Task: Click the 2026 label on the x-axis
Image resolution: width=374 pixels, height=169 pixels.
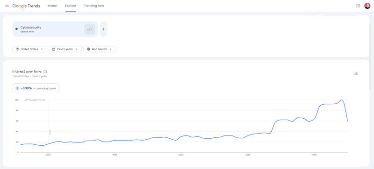Action: coord(314,155)
